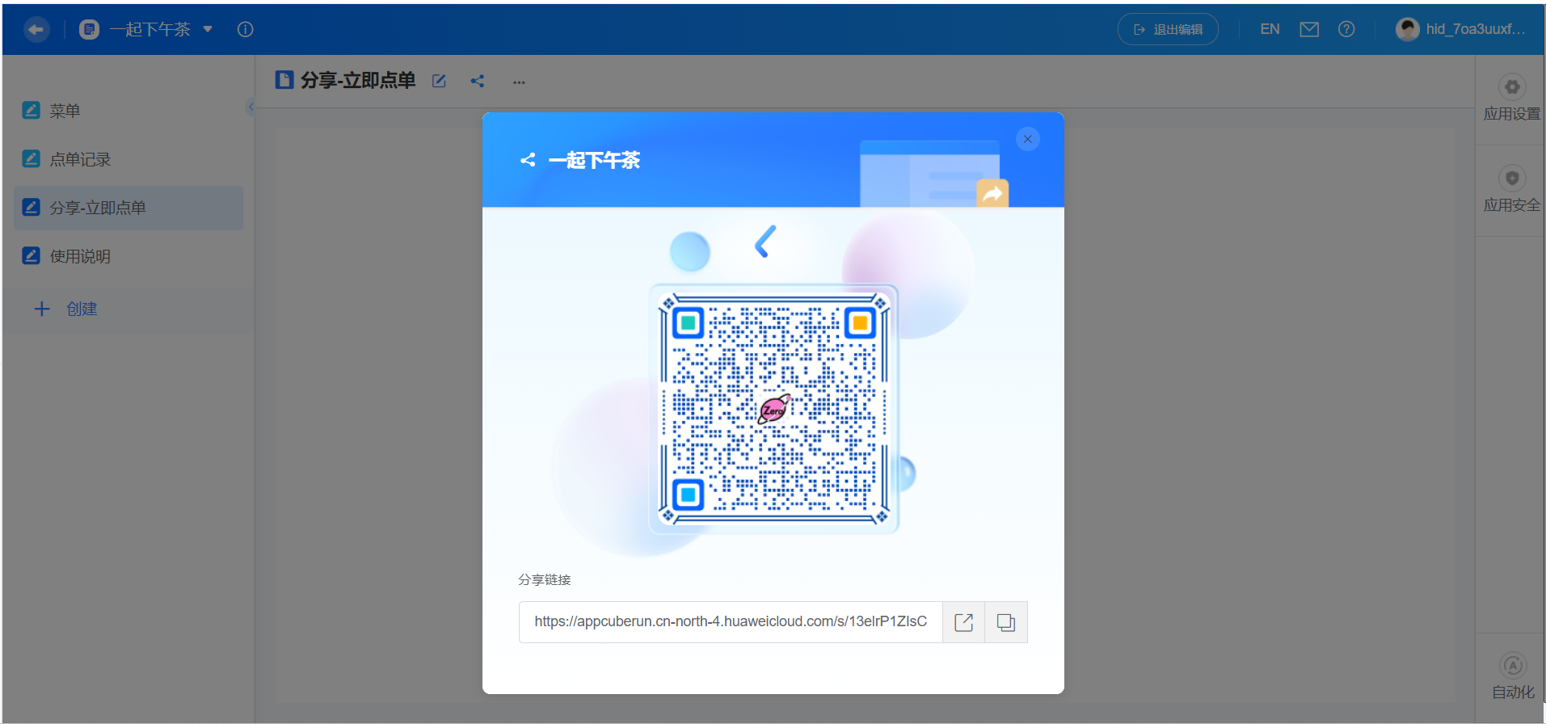
Task: Copy the share link icon
Action: point(1006,622)
